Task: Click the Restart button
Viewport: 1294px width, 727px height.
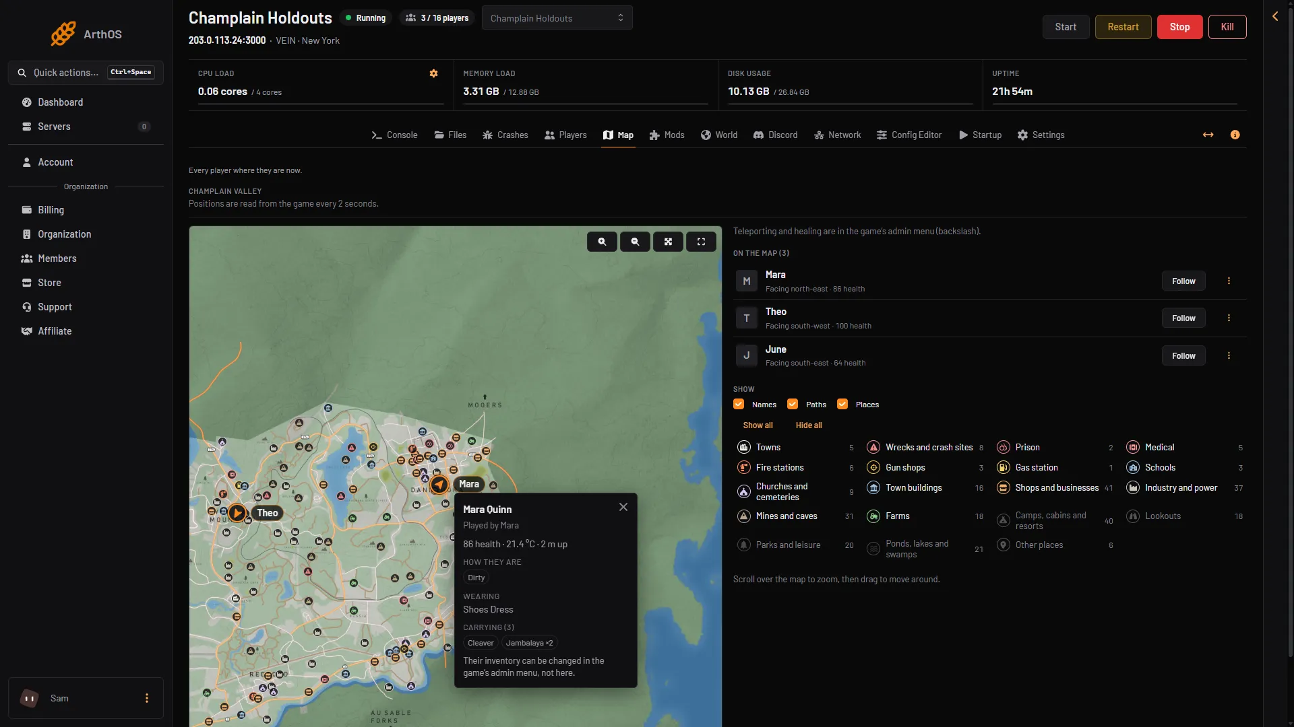Action: [1123, 27]
